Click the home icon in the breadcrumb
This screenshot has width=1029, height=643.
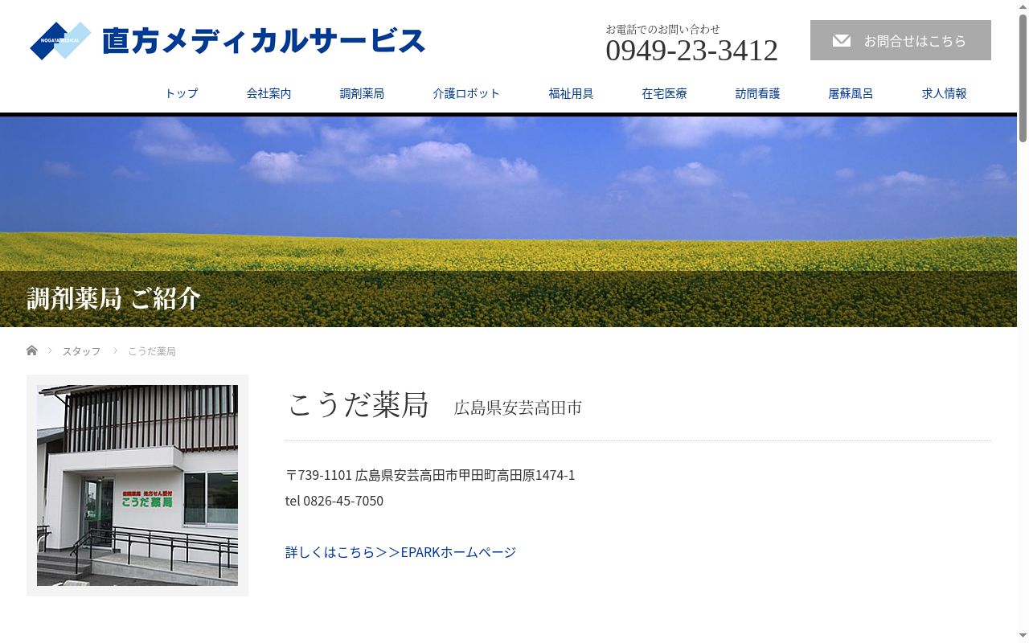tap(32, 350)
